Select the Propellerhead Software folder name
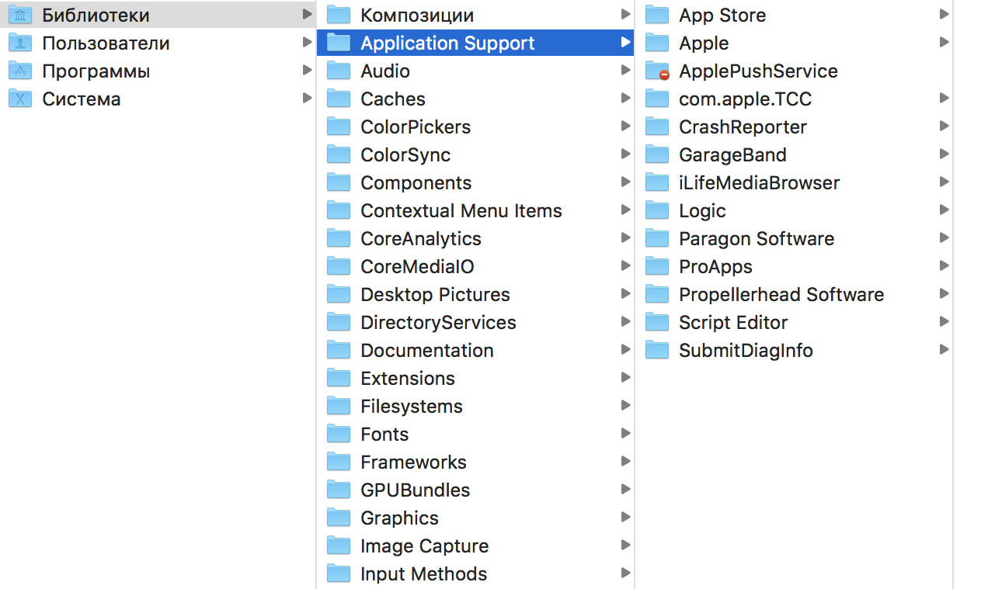The width and height of the screenshot is (981, 589). 781,294
